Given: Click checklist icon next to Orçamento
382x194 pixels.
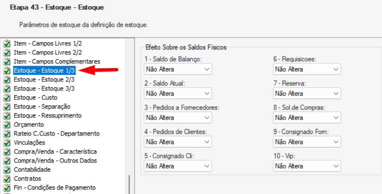Looking at the screenshot, I should tap(7, 125).
